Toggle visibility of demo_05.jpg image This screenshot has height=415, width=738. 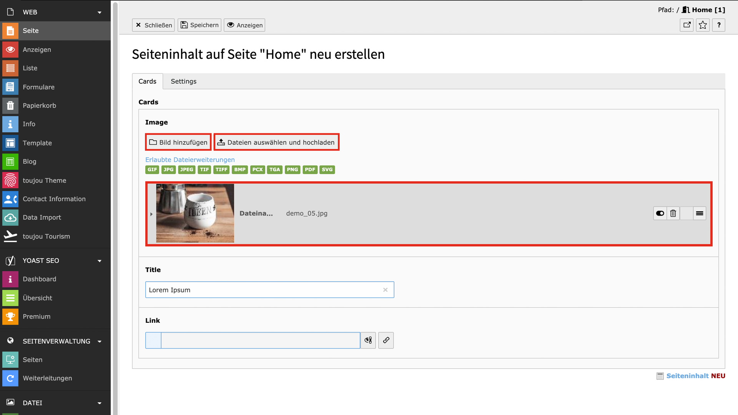[x=660, y=213]
